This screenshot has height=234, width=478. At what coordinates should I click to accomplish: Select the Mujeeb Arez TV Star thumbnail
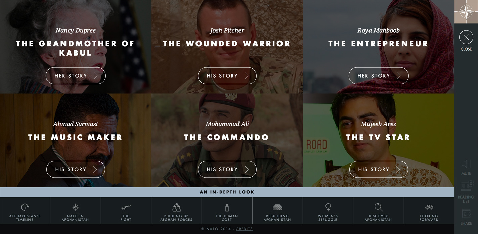(379, 140)
